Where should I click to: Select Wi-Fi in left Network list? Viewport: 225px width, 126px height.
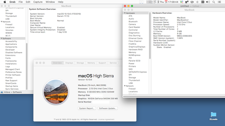click(8, 36)
